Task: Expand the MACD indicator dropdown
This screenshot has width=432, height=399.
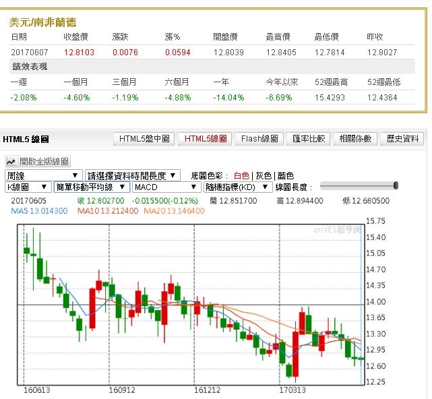Action: [166, 187]
